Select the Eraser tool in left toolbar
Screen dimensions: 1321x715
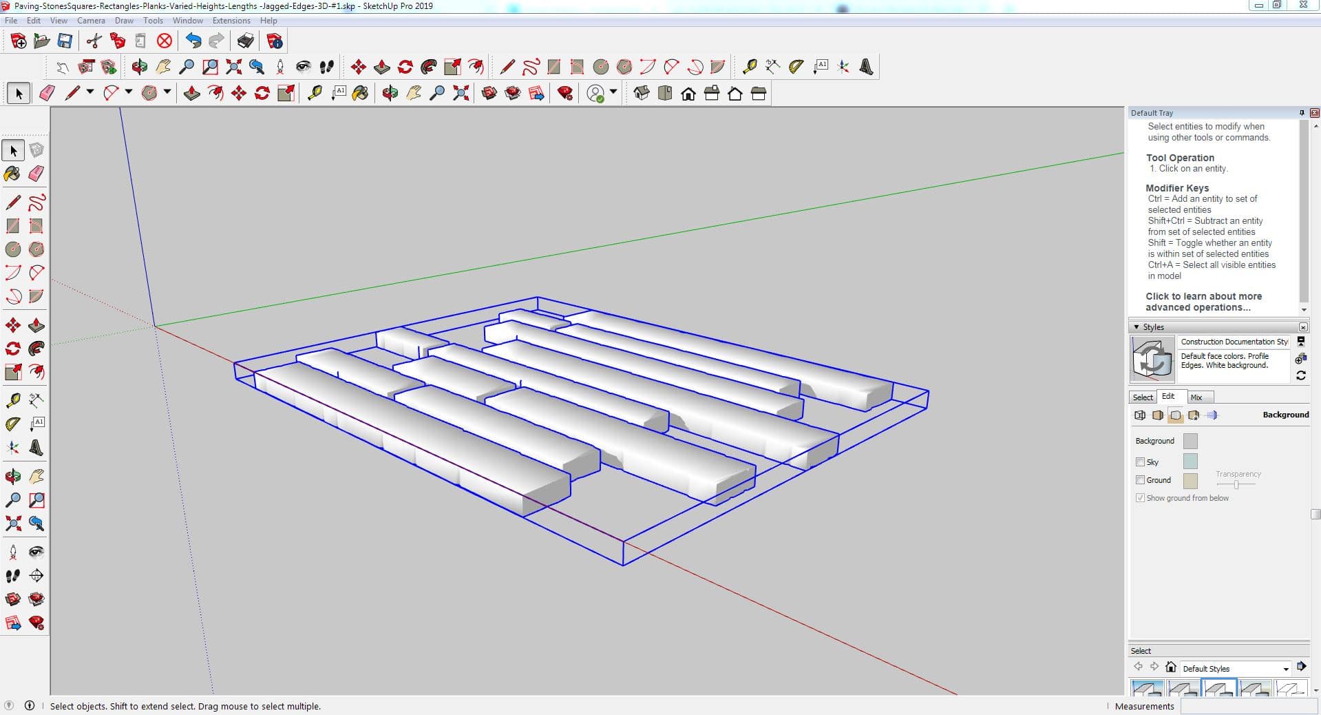(36, 174)
